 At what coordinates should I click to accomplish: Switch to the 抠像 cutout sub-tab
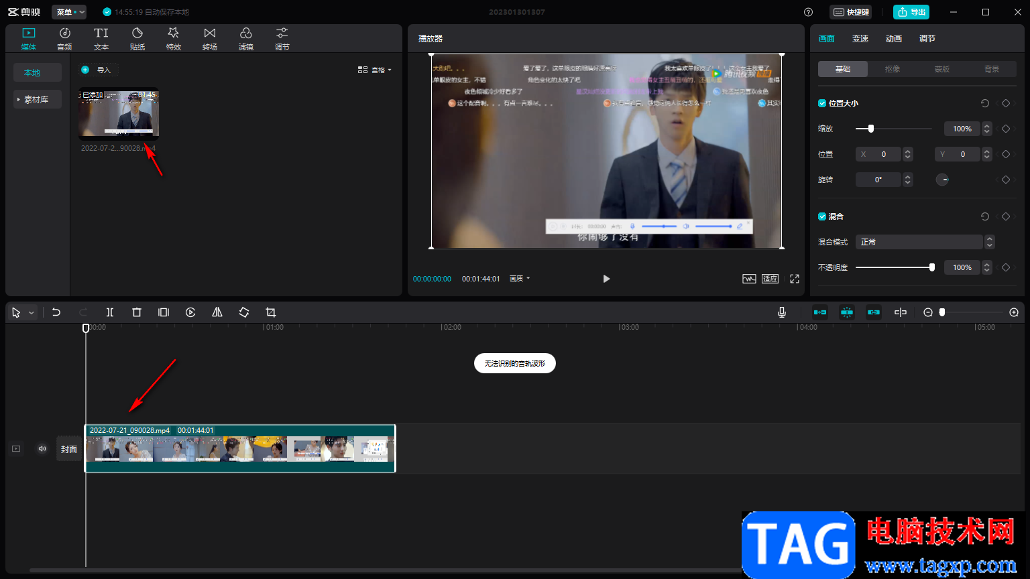click(x=893, y=69)
